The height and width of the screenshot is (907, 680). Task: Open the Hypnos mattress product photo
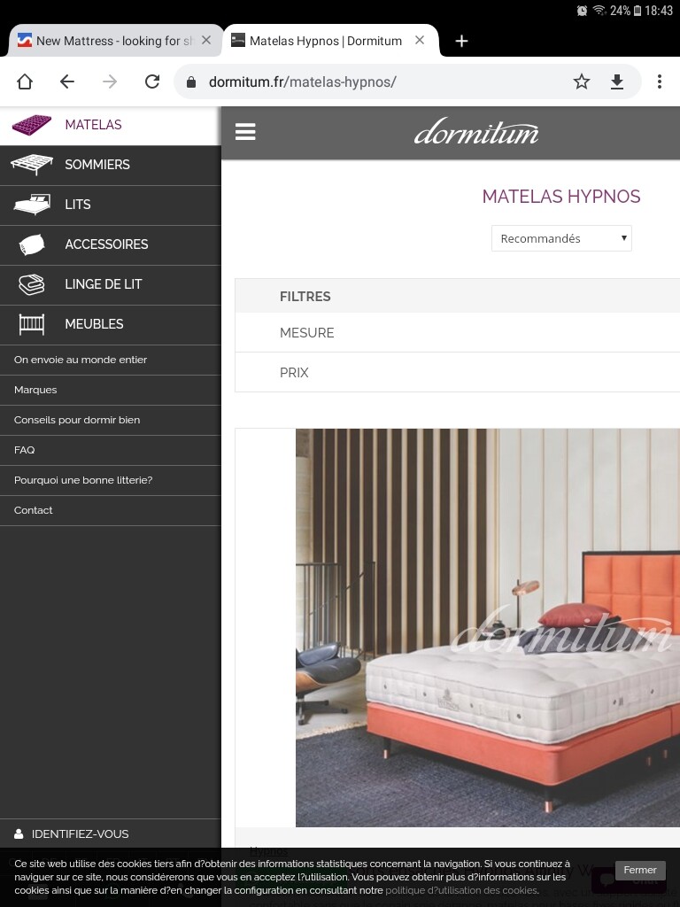(x=488, y=628)
